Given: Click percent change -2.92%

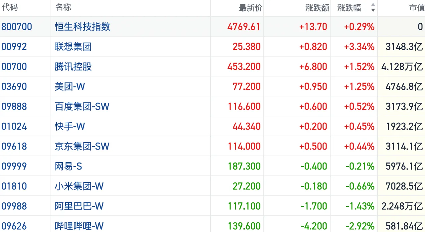Looking at the screenshot, I should tap(360, 226).
